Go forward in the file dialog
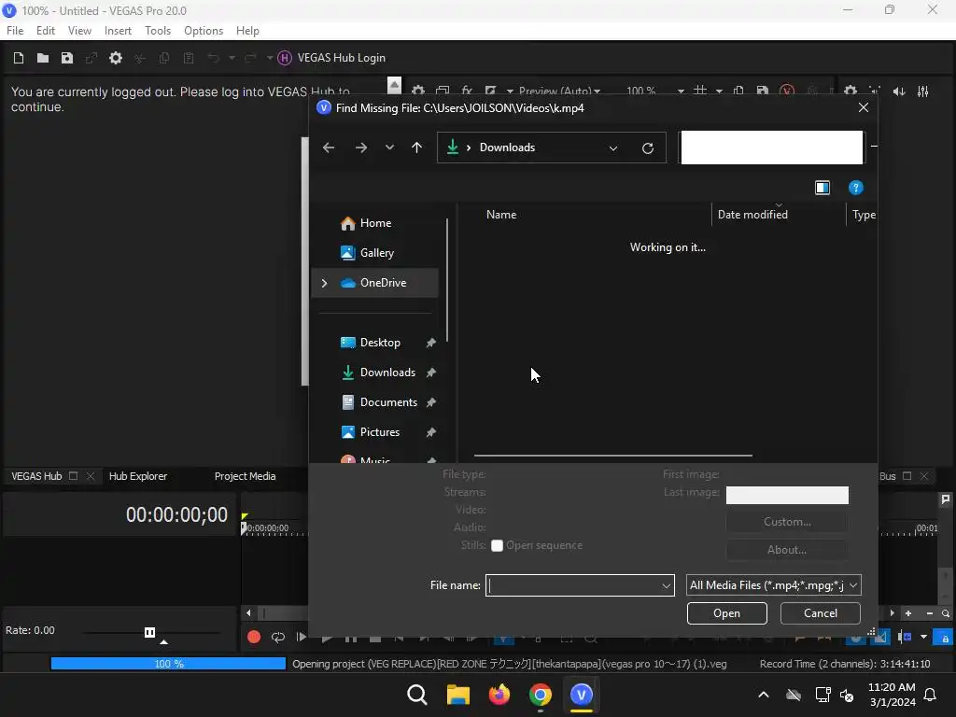Image resolution: width=956 pixels, height=717 pixels. tap(361, 148)
